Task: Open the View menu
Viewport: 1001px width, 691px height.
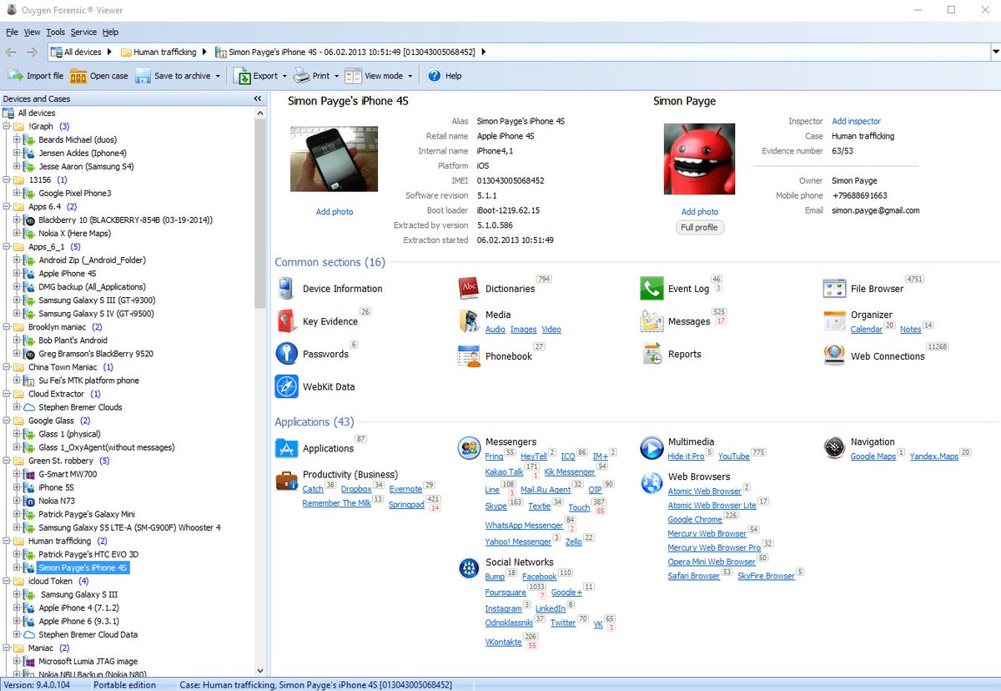Action: point(32,32)
